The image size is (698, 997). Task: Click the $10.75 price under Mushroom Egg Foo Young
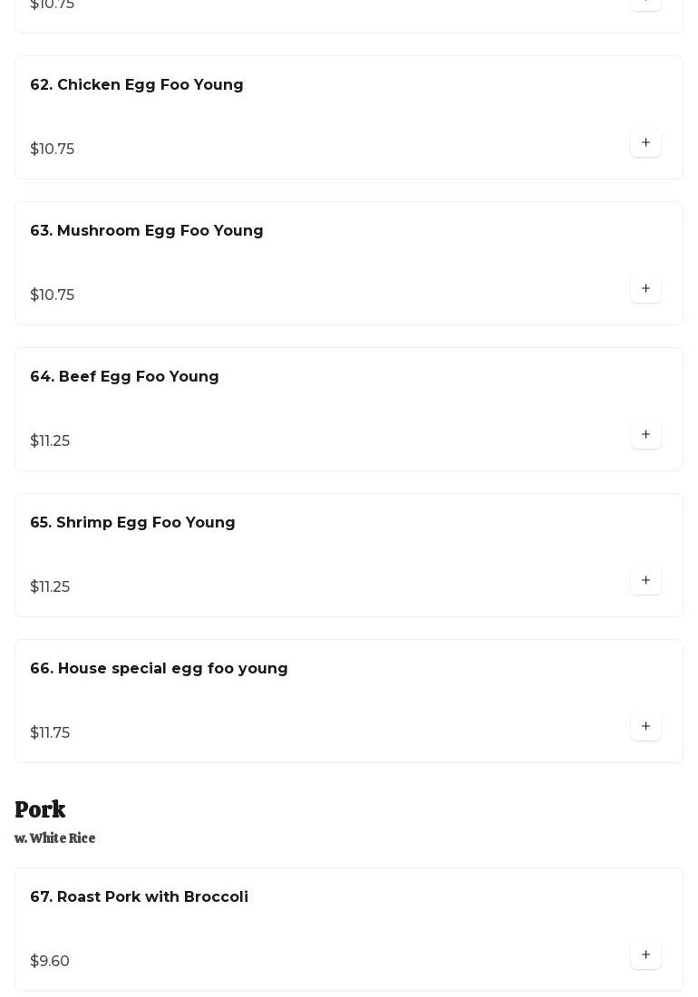(53, 295)
